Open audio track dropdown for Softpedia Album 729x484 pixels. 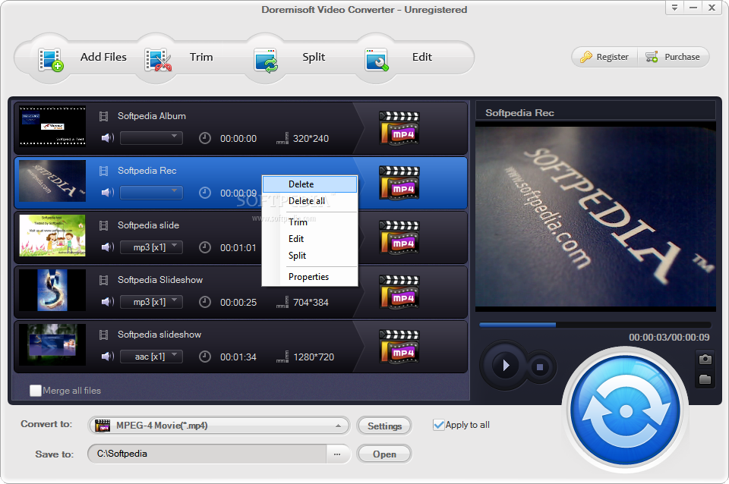pyautogui.click(x=151, y=138)
